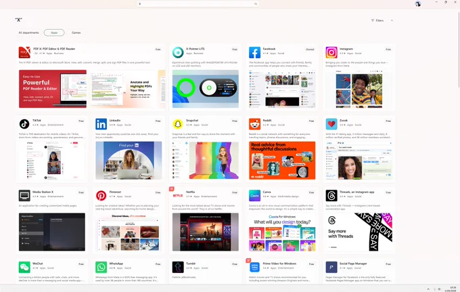View the Say more with Threads screenshot

coord(359,232)
